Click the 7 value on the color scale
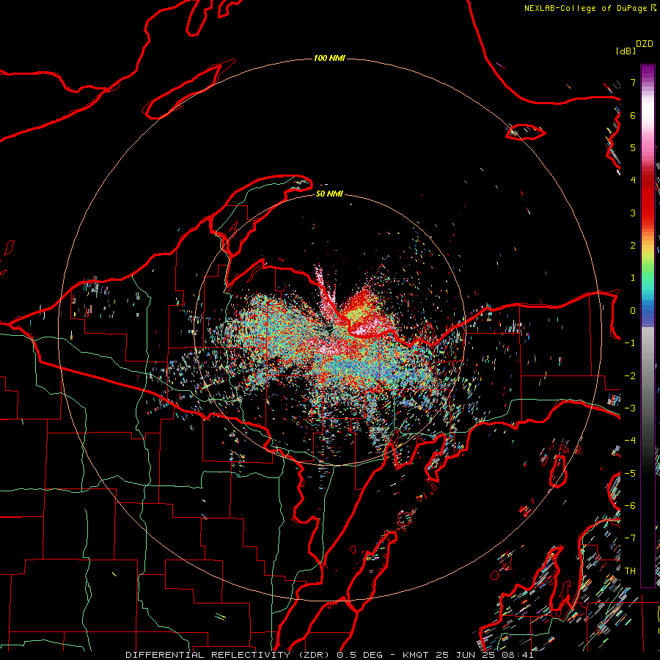The width and height of the screenshot is (660, 660). coord(633,82)
